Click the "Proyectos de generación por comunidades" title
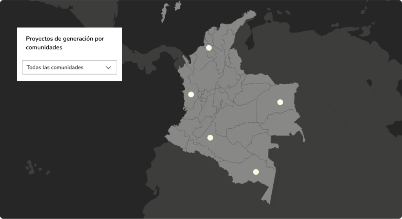The image size is (402, 219). (65, 43)
